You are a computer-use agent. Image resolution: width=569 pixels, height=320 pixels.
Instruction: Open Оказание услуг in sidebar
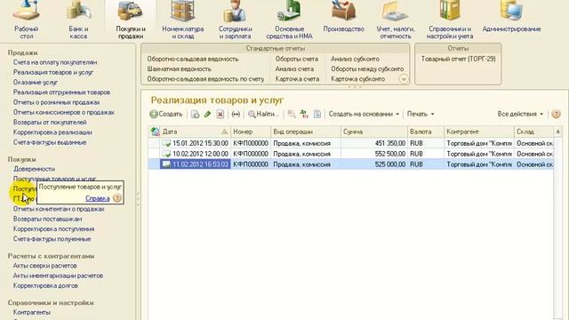click(36, 83)
